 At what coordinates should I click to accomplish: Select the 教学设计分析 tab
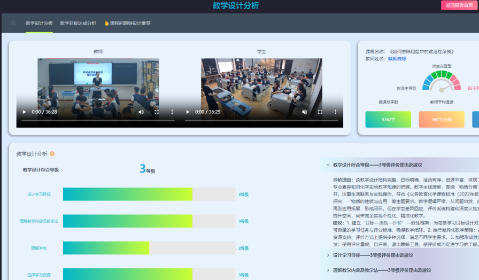39,24
